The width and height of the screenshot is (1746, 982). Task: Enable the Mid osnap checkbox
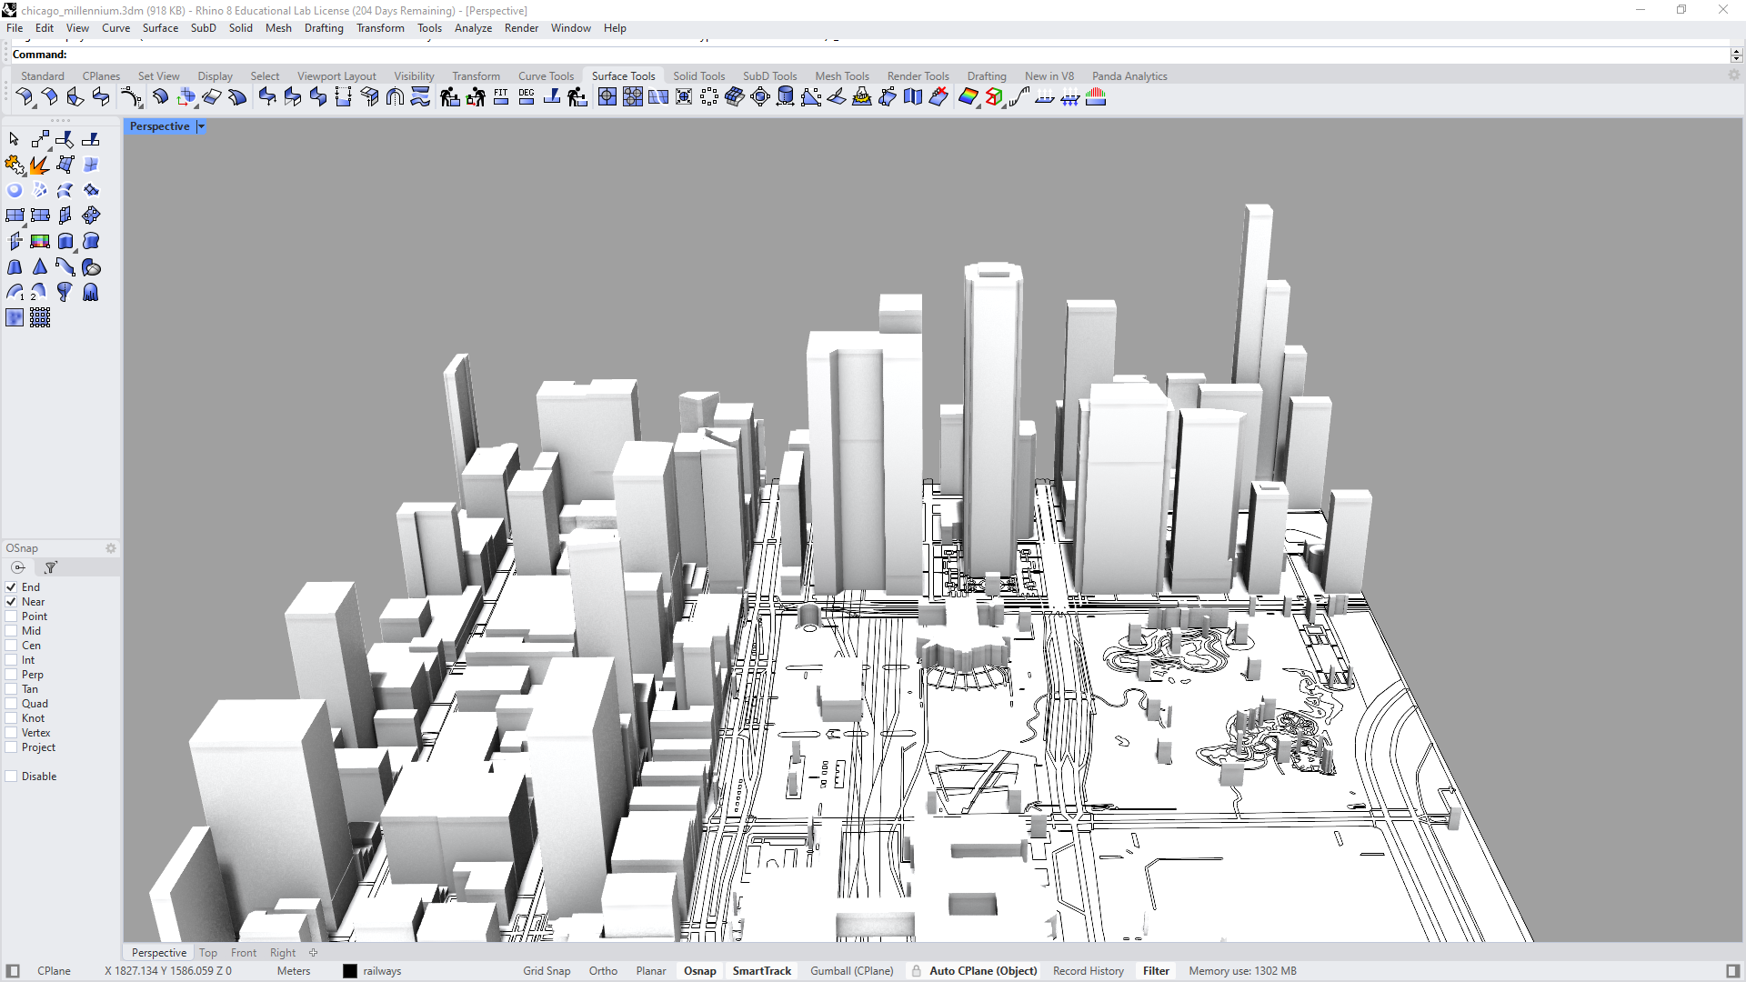coord(12,631)
